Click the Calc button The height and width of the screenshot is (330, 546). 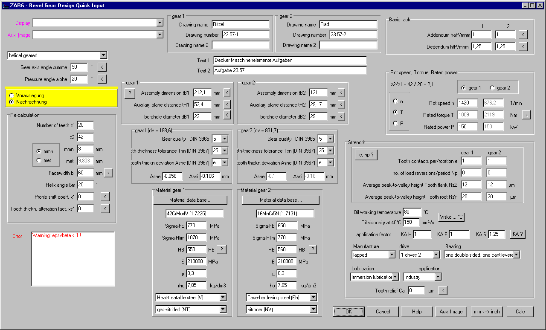click(520, 312)
